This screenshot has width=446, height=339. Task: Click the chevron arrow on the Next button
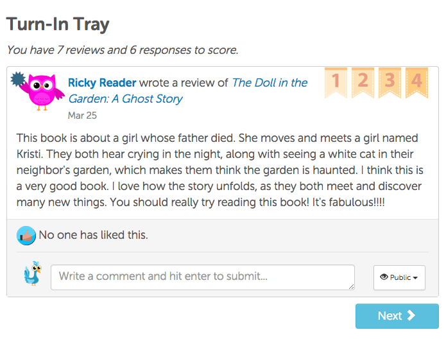point(411,315)
